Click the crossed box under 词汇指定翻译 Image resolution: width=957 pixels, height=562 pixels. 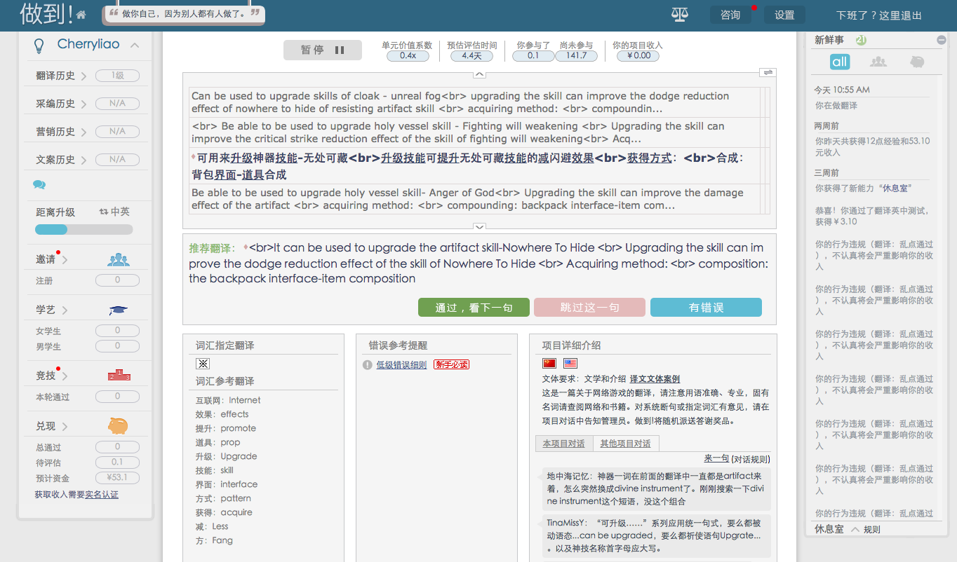point(203,363)
